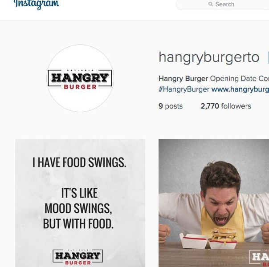Viewport: 269px width, 267px height.
Task: Visit the www.hangryburger website link
Action: coord(240,89)
